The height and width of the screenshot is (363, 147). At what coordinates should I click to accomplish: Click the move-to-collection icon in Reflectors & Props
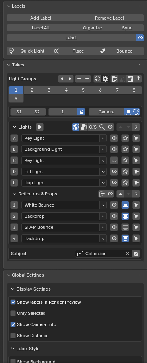click(x=102, y=194)
